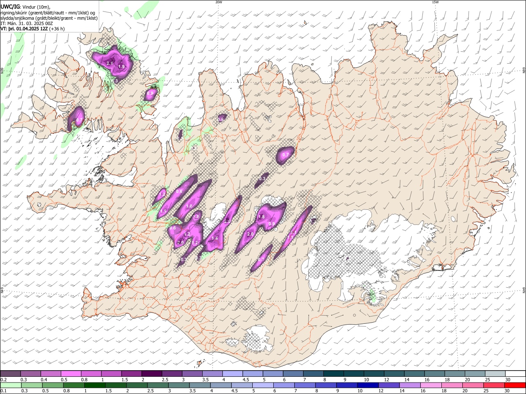Click the lavender rain swatch between 14 and 16
This screenshot has width=526, height=394.
coord(410,385)
